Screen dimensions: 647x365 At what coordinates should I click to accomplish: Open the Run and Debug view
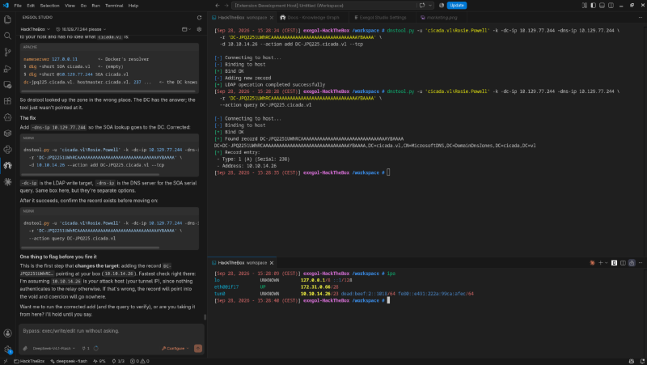click(x=7, y=69)
